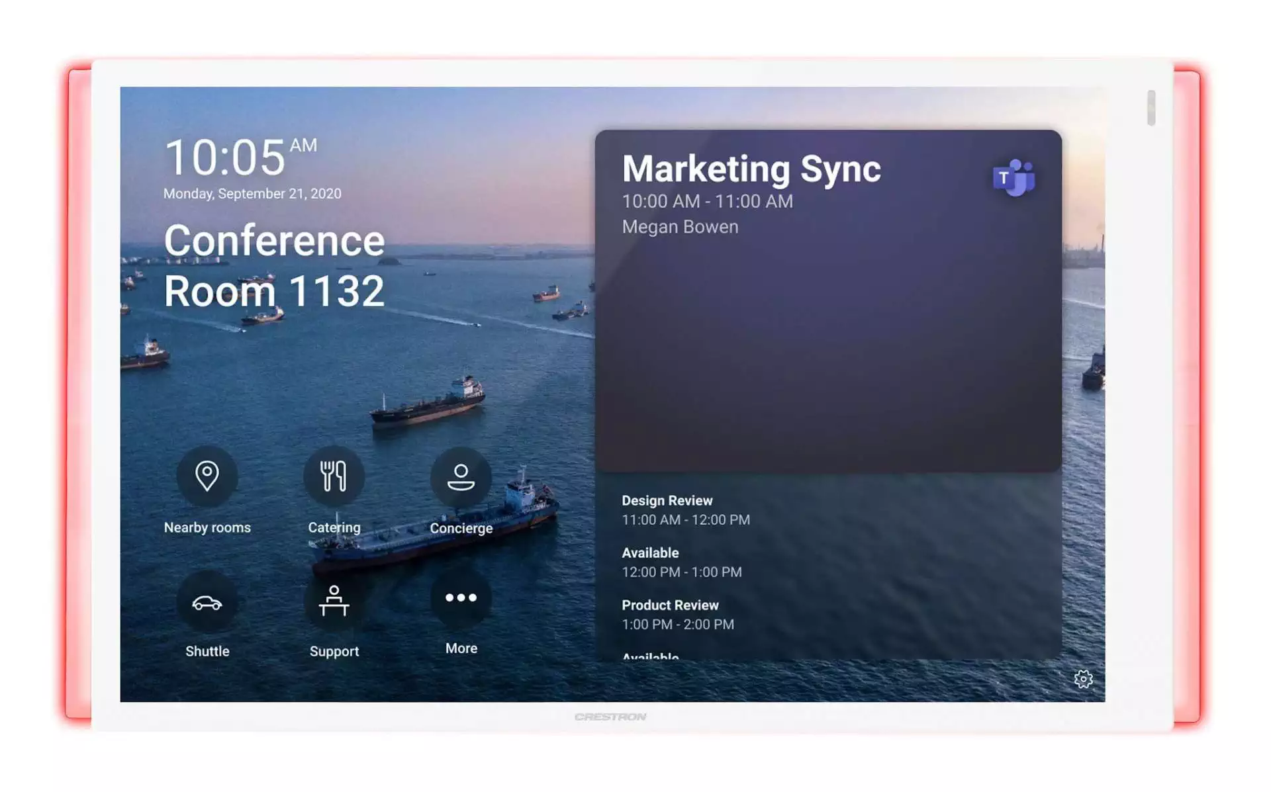Click the Shuttle label
The width and height of the screenshot is (1271, 792).
click(x=207, y=651)
